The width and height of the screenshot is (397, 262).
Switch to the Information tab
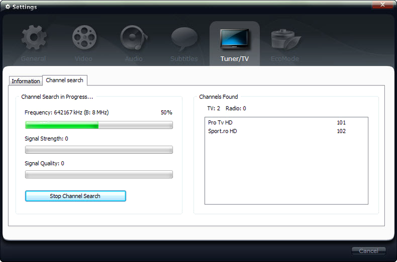(25, 81)
